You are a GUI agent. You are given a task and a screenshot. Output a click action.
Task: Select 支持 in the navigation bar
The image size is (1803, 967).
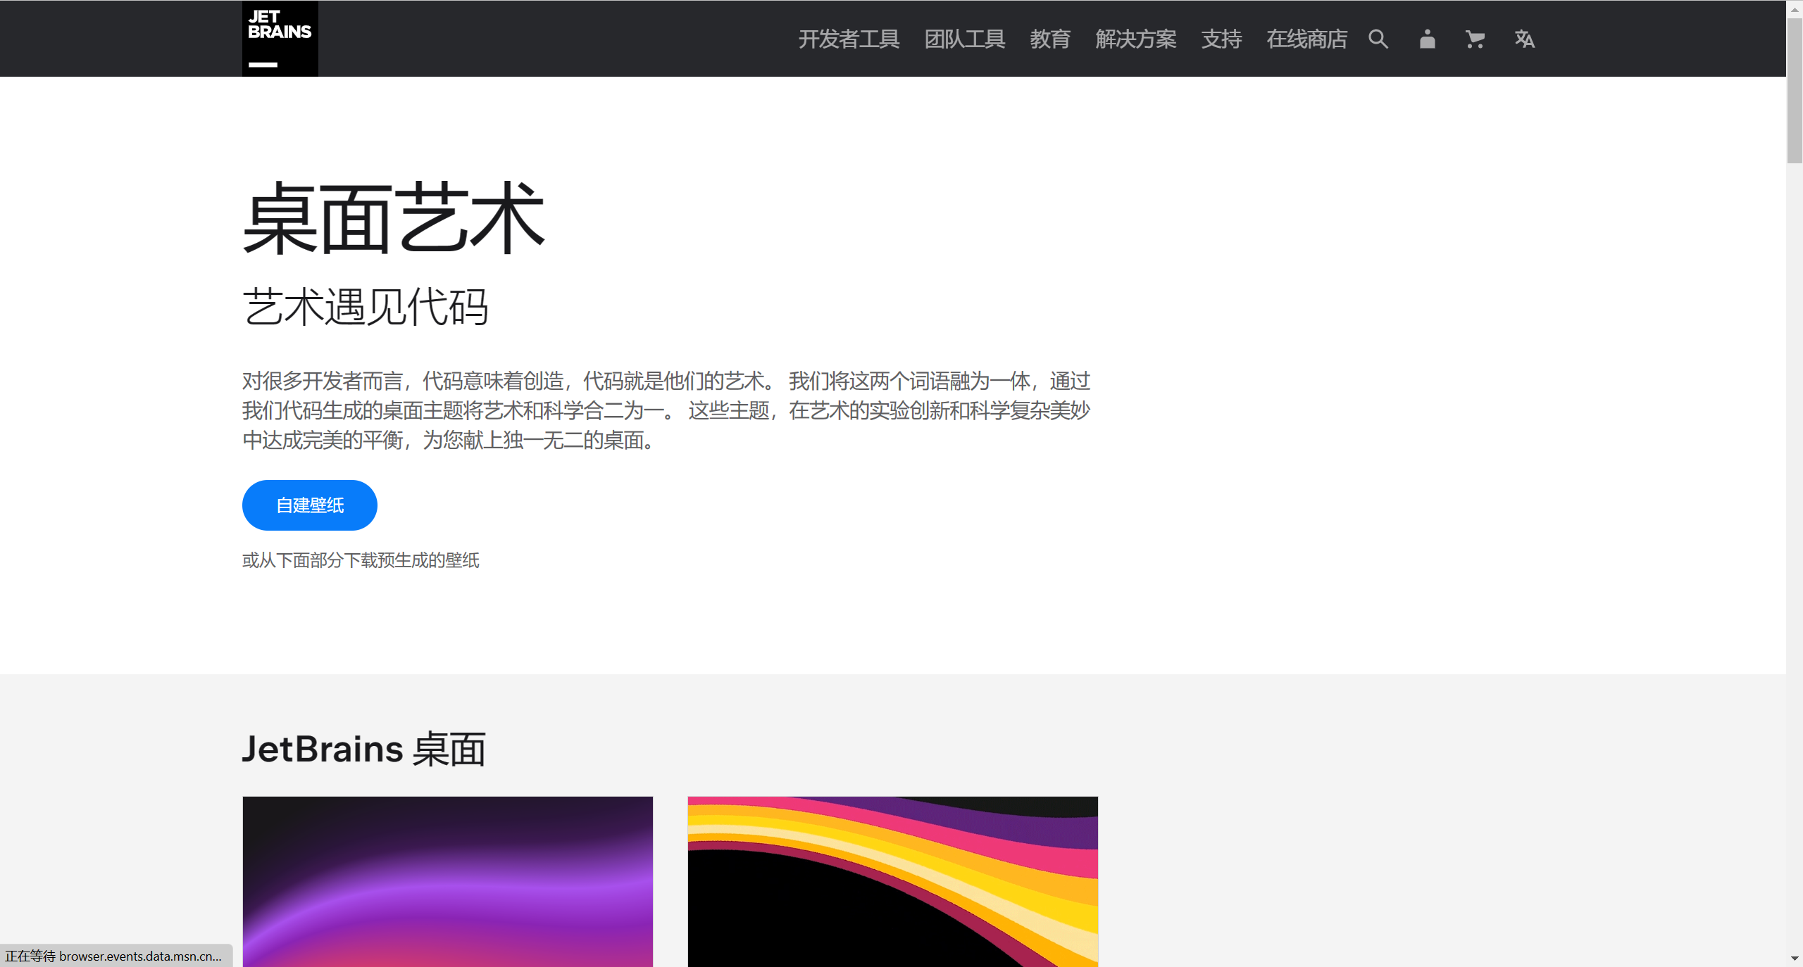pyautogui.click(x=1221, y=39)
